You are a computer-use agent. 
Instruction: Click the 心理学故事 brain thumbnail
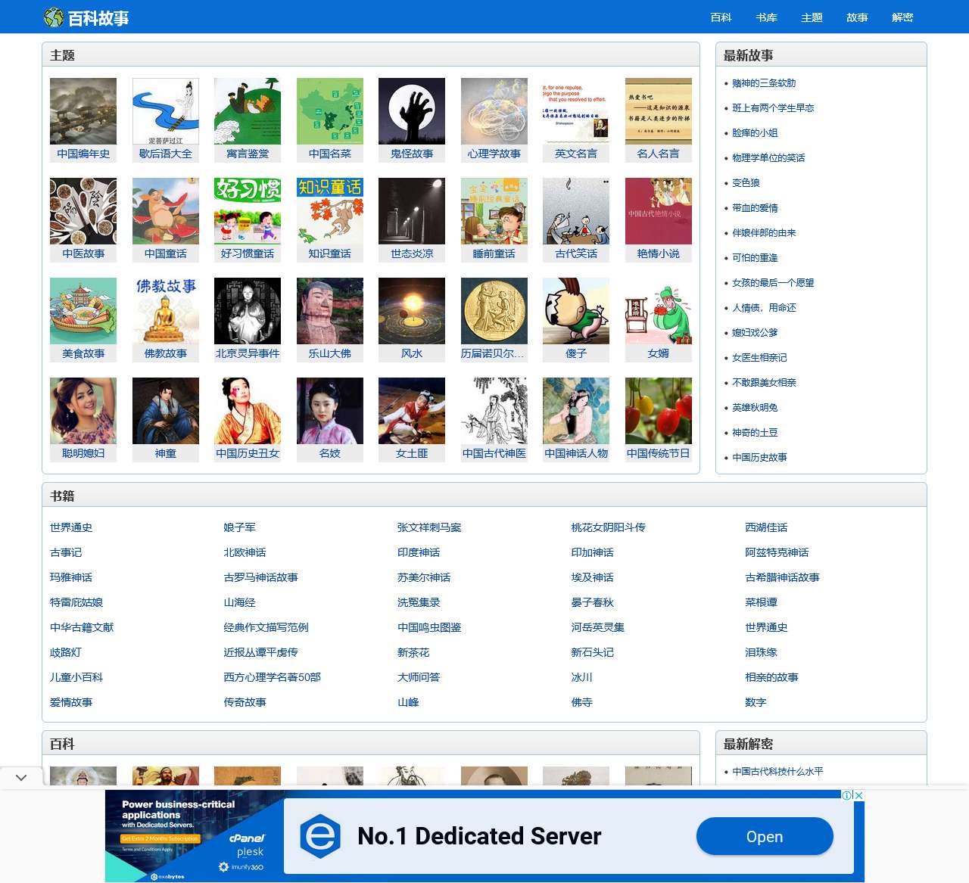494,111
